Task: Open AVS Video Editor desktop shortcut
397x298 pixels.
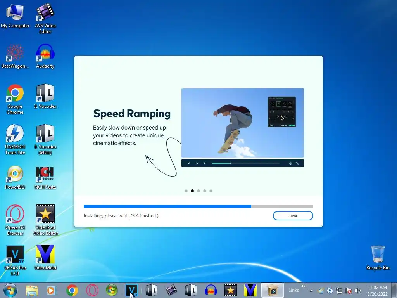Action: tap(45, 18)
